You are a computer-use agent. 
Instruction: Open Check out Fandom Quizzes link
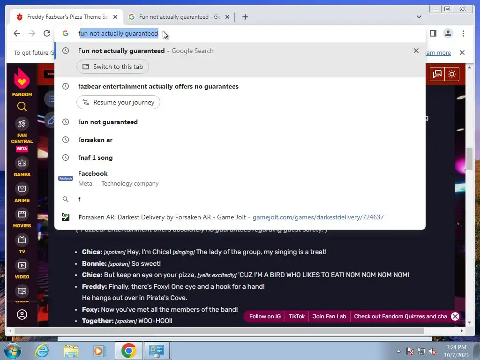(x=400, y=316)
